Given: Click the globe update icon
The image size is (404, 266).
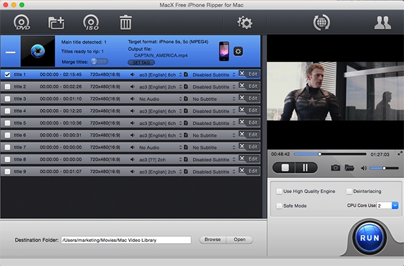Looking at the screenshot, I should coord(321,23).
